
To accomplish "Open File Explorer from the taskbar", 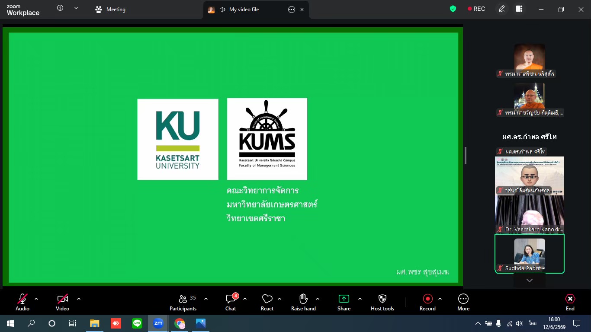I will coord(94,323).
